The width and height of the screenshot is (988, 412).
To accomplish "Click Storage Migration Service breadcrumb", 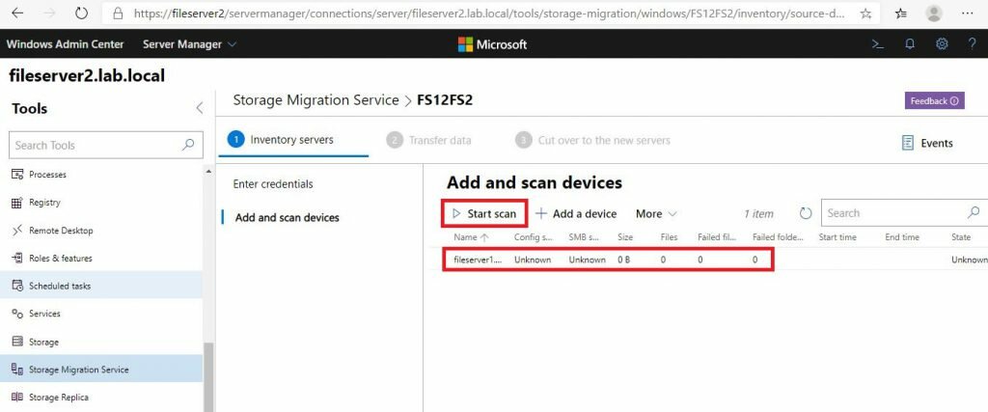I will tap(316, 100).
